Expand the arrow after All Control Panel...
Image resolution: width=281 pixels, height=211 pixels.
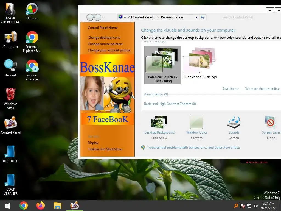point(158,17)
